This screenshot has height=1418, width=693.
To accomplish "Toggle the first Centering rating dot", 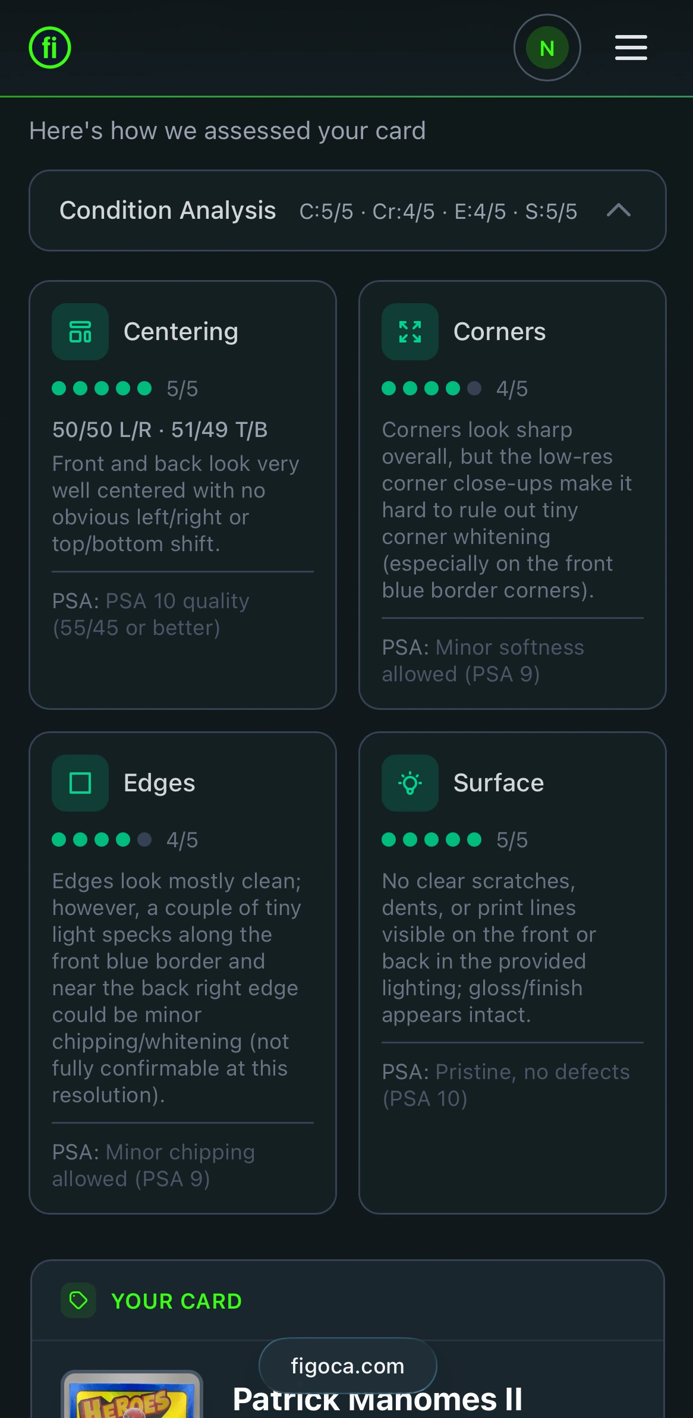I will [59, 388].
